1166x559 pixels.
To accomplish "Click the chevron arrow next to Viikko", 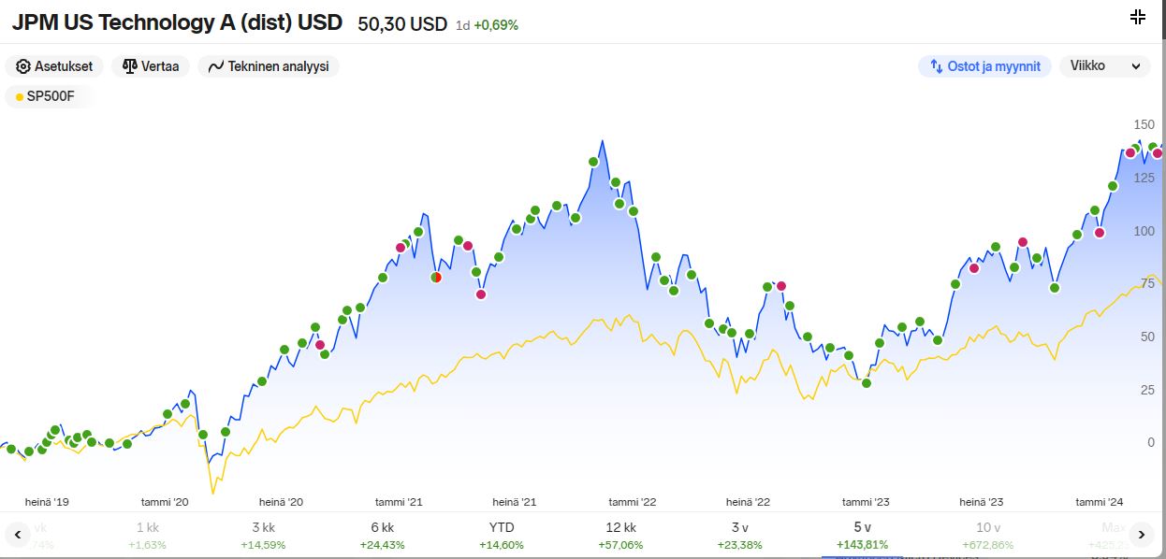I will 1136,66.
